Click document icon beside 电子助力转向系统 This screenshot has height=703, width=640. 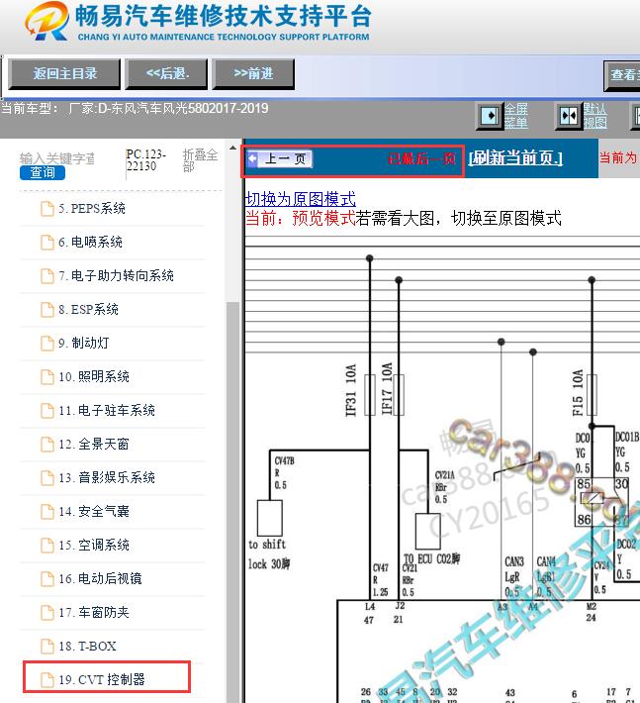[x=47, y=275]
